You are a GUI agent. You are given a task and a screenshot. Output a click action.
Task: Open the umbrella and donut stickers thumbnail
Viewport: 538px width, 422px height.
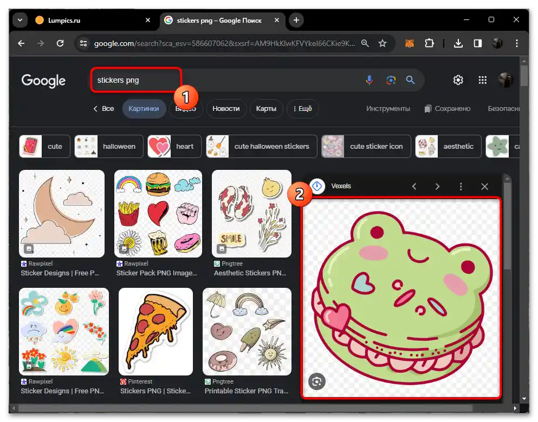247,331
